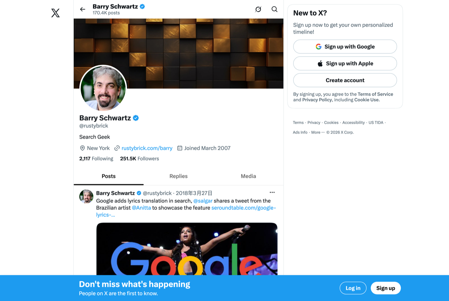Switch to the Posts tab
449x301 pixels.
pos(109,176)
